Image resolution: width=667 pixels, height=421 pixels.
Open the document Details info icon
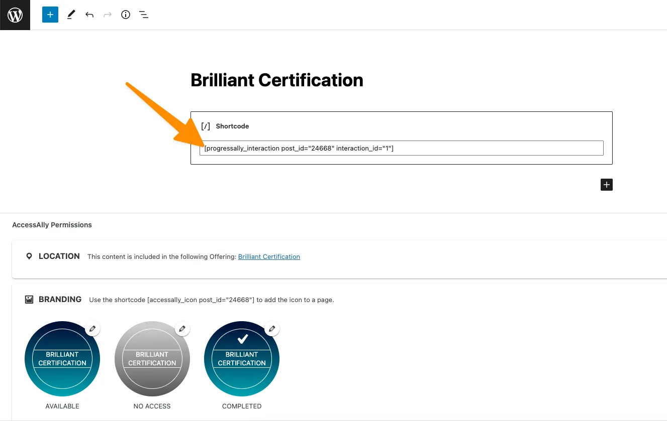point(126,15)
